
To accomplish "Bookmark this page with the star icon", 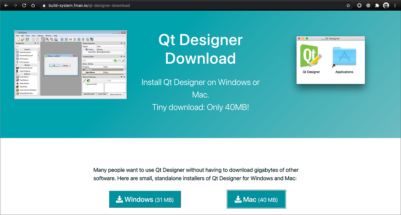I will click(348, 5).
